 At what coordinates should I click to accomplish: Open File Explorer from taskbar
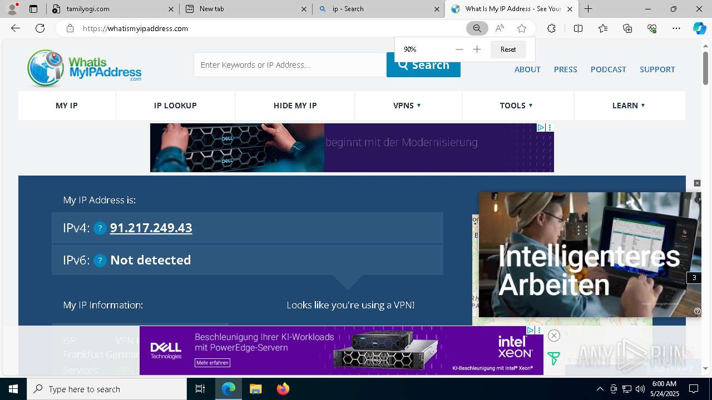(255, 389)
